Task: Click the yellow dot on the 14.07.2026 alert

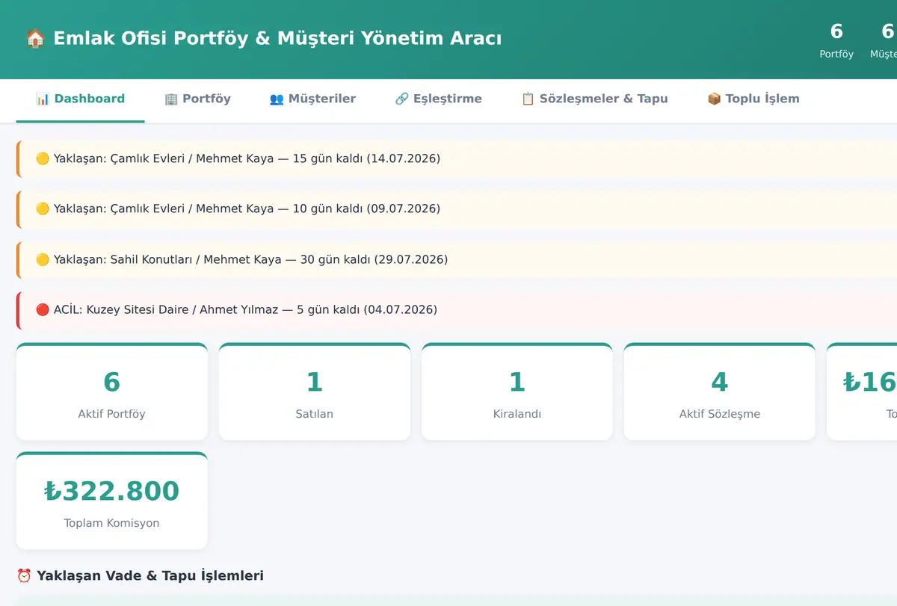Action: pyautogui.click(x=43, y=158)
